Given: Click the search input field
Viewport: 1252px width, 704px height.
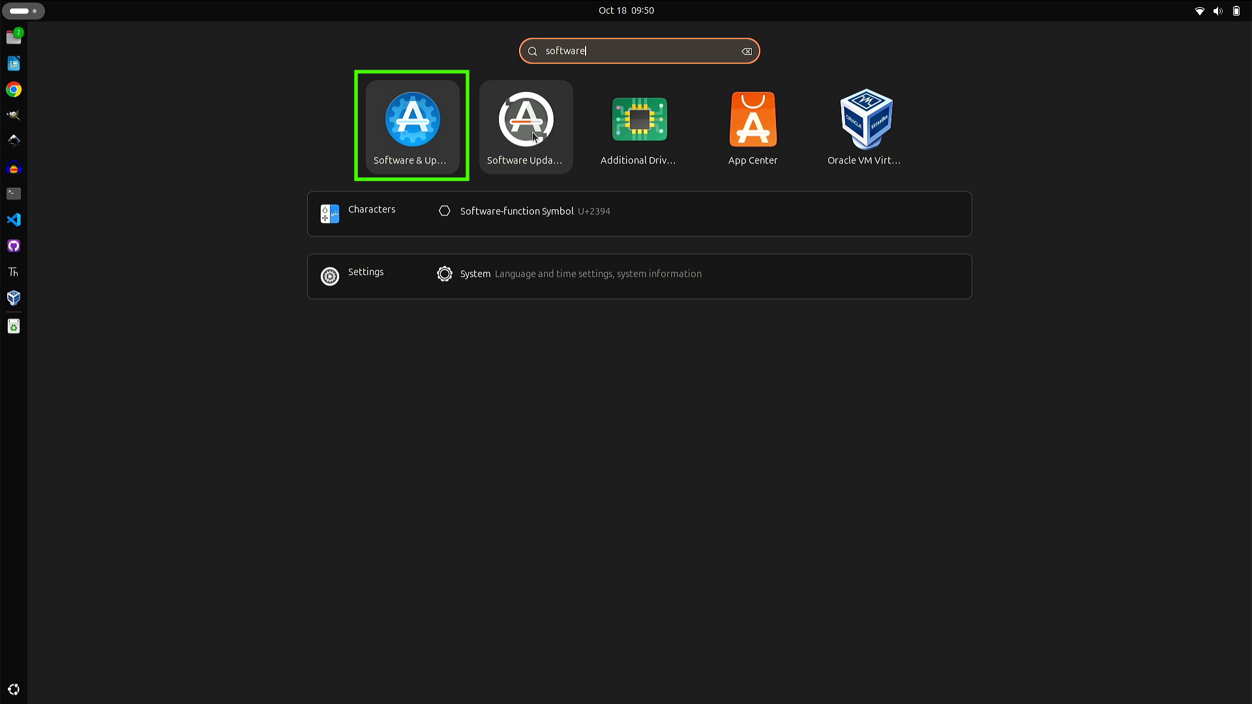Looking at the screenshot, I should pos(640,51).
